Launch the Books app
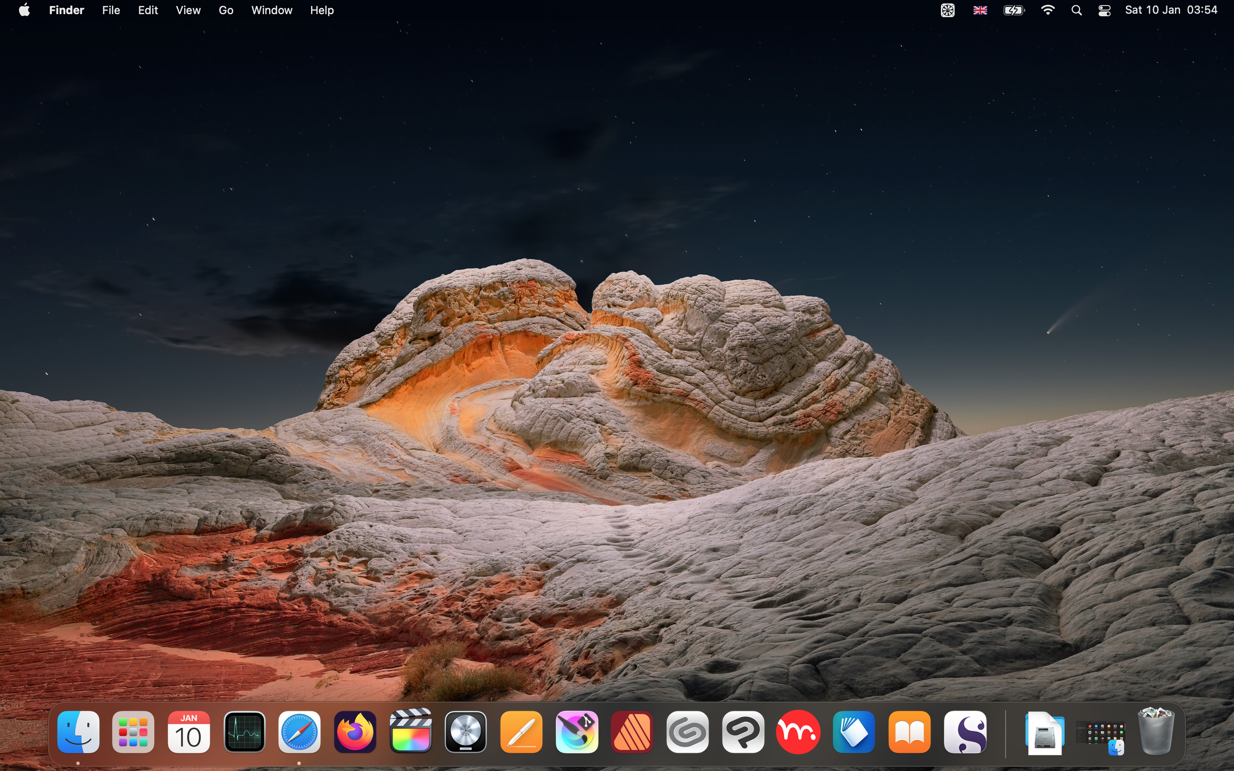 pos(909,732)
